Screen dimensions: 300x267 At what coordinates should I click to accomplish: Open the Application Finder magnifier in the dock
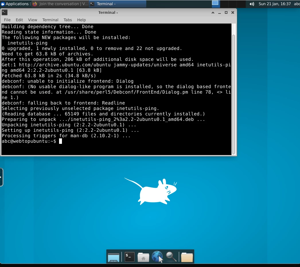(x=171, y=257)
